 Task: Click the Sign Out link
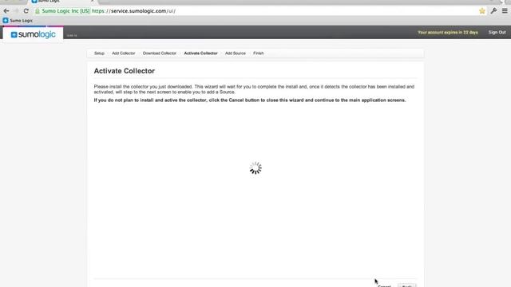pos(497,32)
